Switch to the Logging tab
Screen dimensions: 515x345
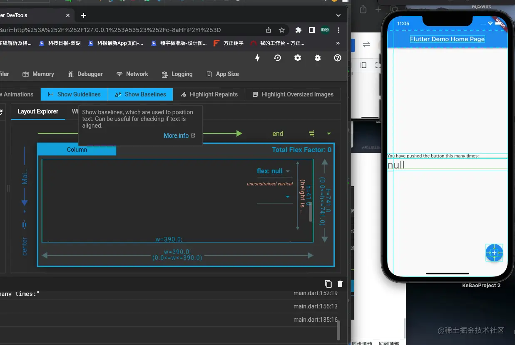[177, 74]
